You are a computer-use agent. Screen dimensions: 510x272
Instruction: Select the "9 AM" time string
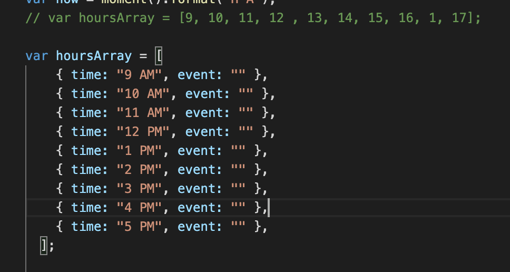tap(139, 75)
